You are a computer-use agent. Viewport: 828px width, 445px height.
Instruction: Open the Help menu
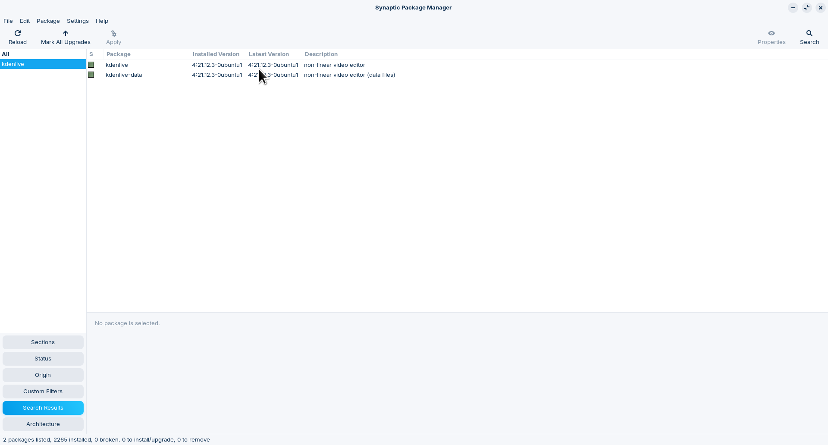pyautogui.click(x=102, y=21)
